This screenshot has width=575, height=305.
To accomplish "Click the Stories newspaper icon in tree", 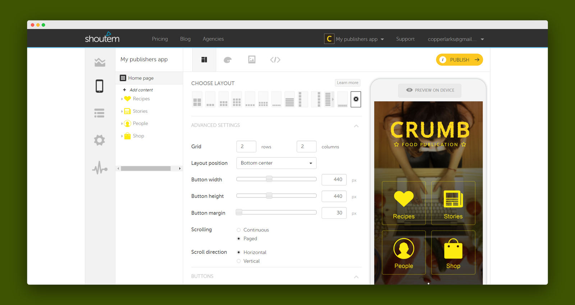I will (127, 111).
